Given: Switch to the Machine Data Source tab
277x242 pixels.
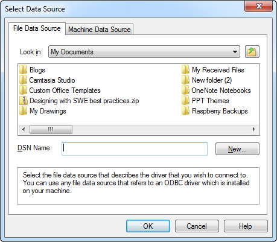Looking at the screenshot, I should click(x=100, y=30).
